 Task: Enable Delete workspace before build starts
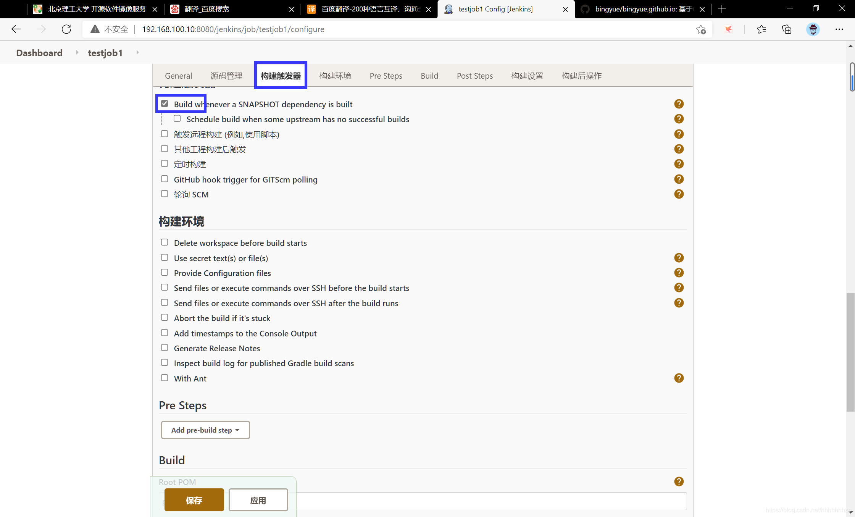point(165,242)
